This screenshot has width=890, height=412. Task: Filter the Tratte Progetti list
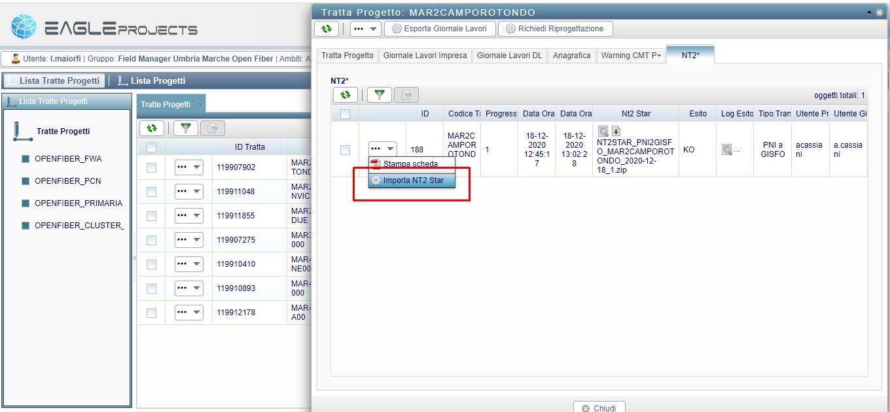(186, 128)
